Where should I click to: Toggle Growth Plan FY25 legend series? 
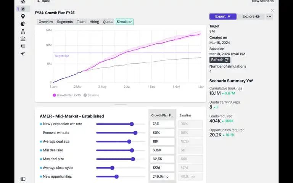[x=67, y=95]
